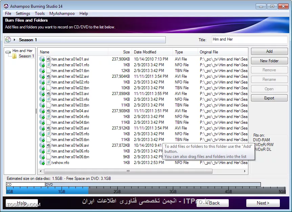292x212 pixels.
Task: Click the New Folder button
Action: pos(269,61)
